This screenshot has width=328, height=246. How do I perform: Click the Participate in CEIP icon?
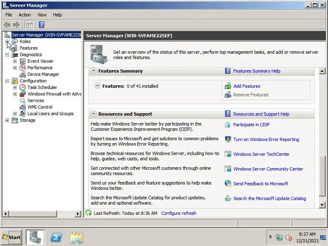(x=228, y=125)
